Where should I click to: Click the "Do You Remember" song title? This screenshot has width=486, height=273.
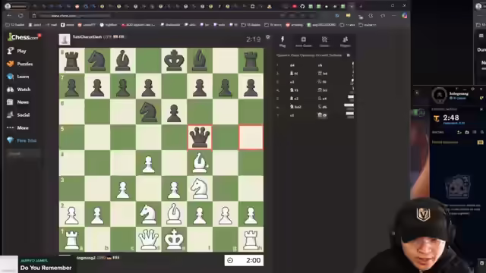[x=46, y=268]
